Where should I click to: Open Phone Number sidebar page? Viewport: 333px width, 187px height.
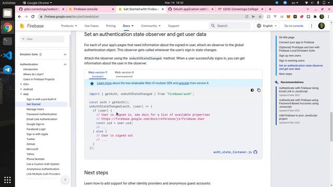click(x=35, y=159)
